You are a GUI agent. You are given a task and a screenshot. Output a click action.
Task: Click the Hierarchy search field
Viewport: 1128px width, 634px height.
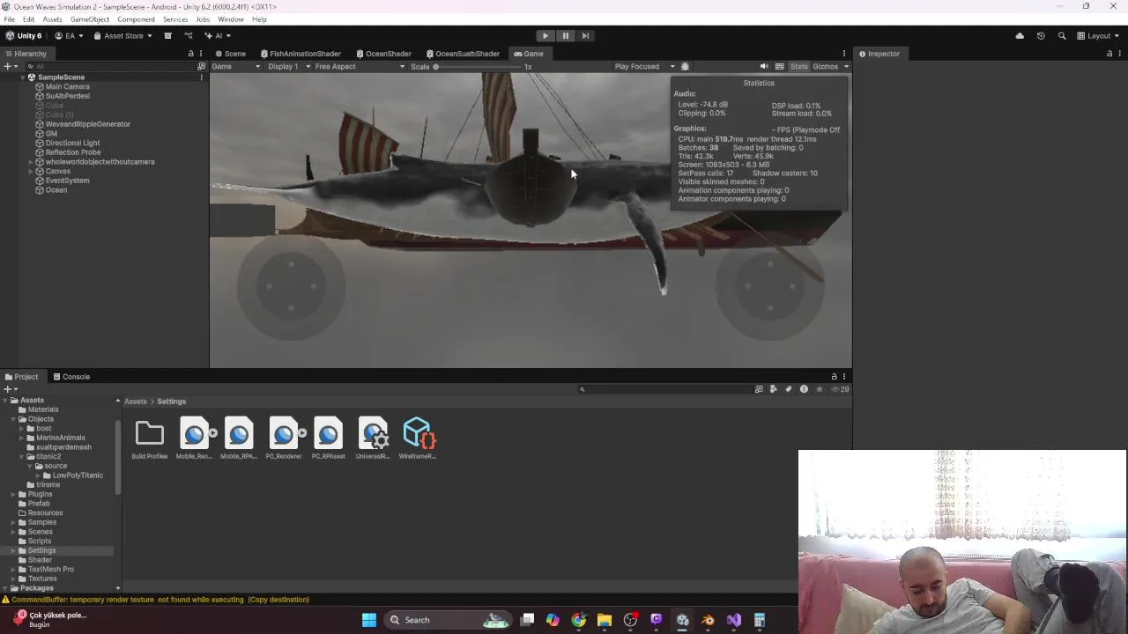pos(113,66)
